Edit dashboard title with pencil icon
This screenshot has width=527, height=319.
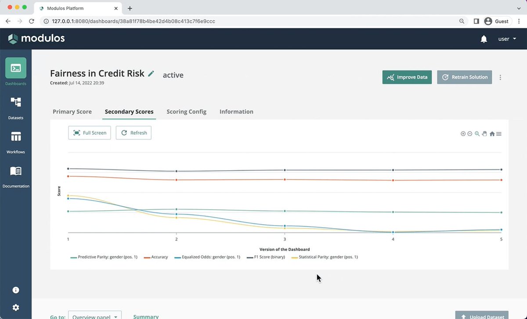point(151,74)
